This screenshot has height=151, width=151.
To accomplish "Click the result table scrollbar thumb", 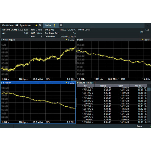I will (149, 89).
